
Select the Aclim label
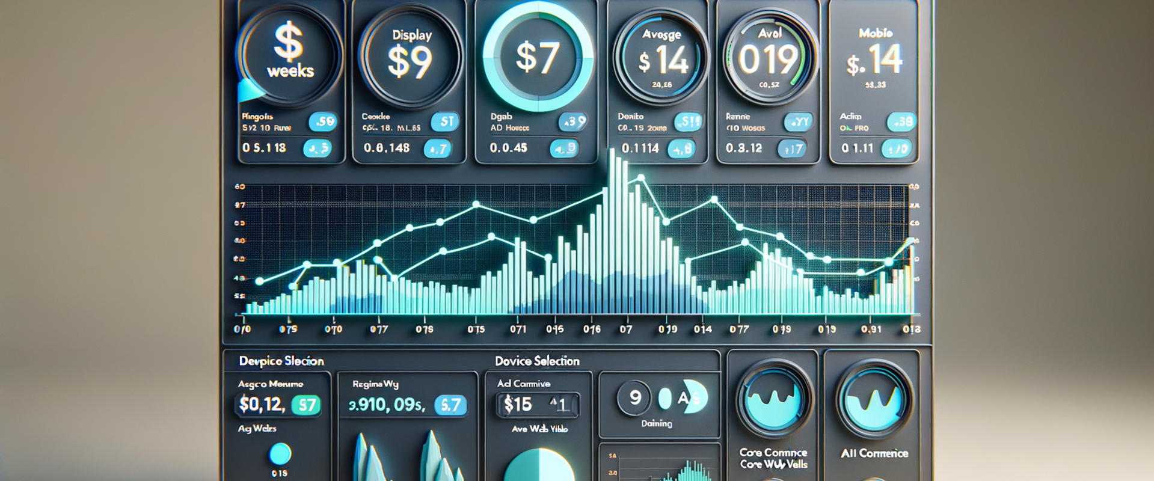tap(850, 117)
